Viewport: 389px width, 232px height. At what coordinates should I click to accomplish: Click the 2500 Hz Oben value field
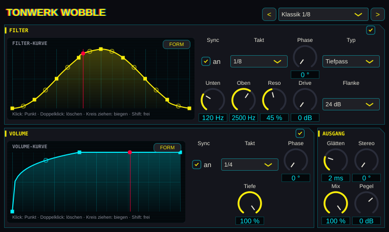coord(244,118)
